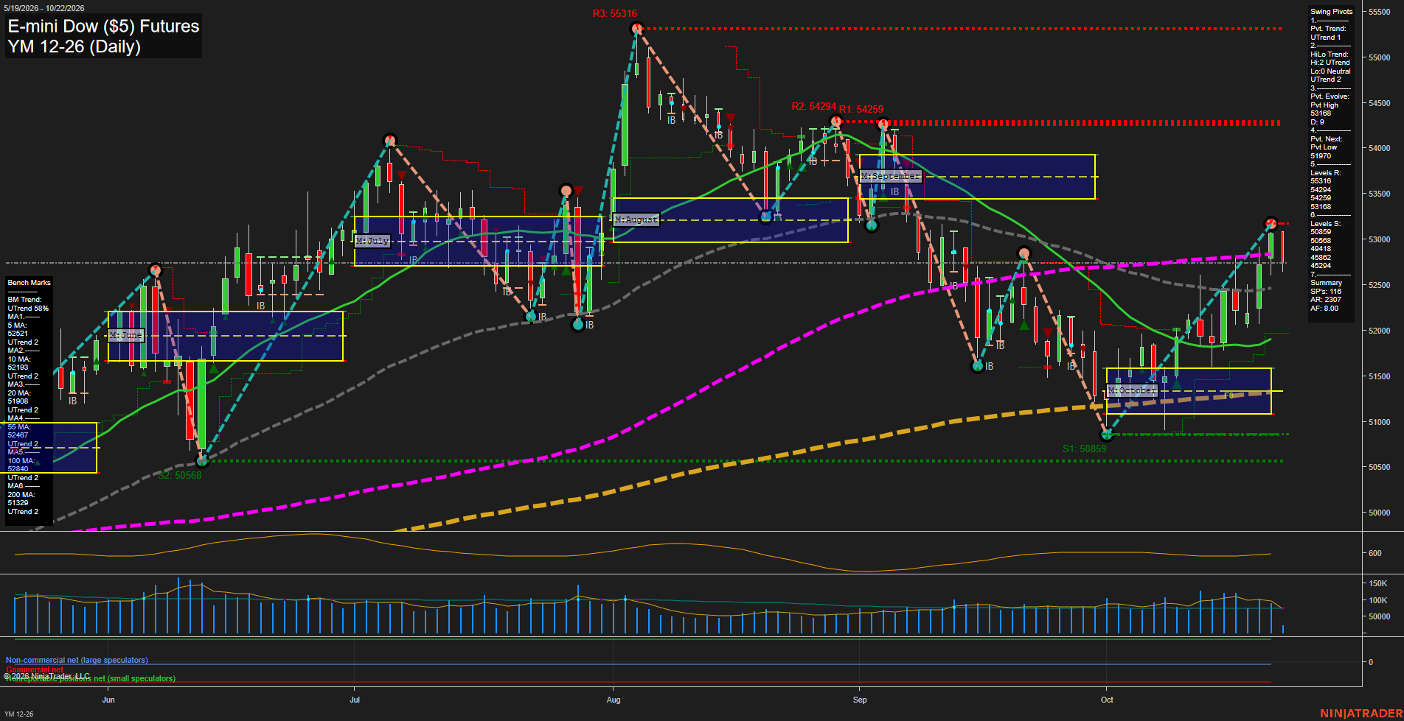
Task: Select the M:June monthly range label
Action: click(x=126, y=335)
